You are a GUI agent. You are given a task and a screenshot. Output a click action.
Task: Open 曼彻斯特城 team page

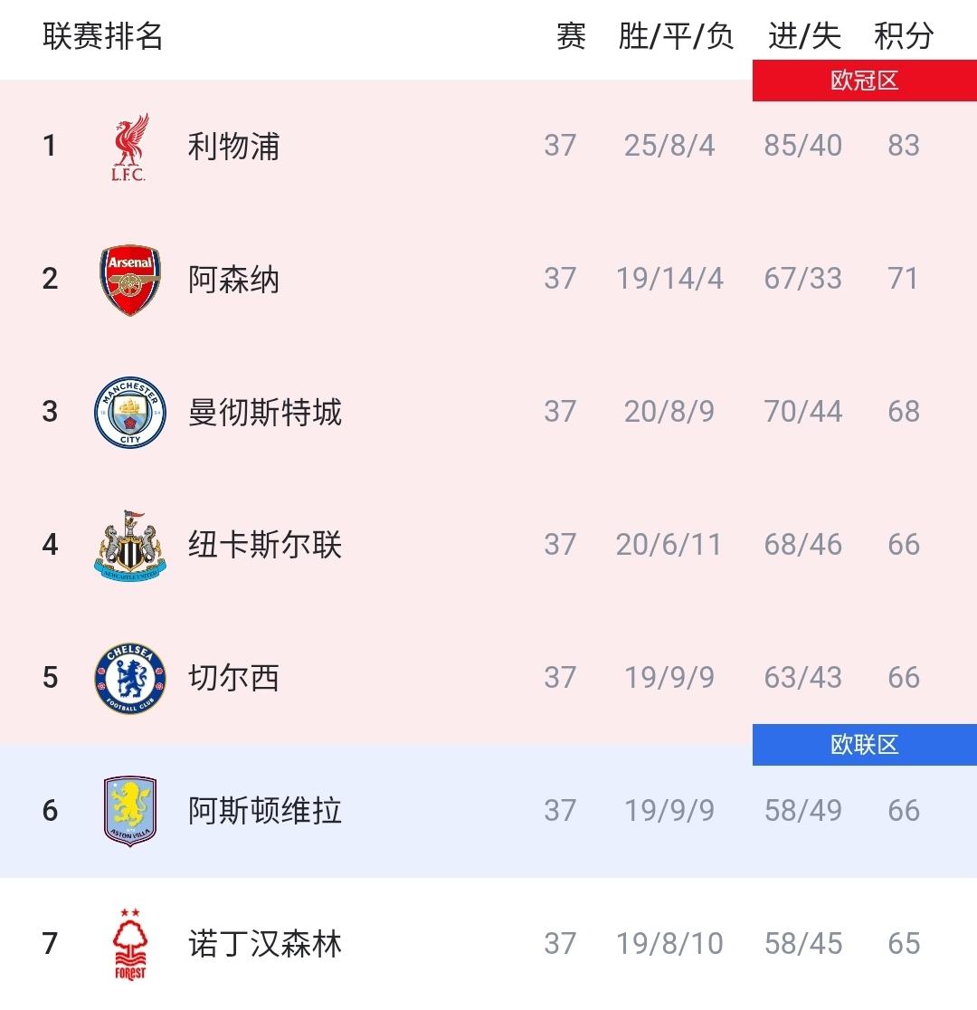[x=265, y=413]
